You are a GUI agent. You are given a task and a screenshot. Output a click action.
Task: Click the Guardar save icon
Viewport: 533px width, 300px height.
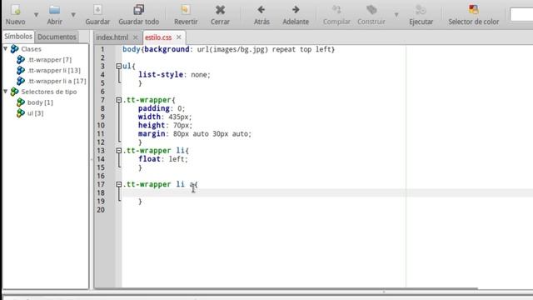97,9
